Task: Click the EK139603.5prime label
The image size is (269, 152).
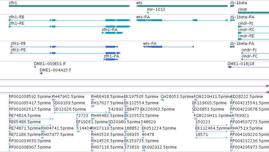Action: coord(209,103)
